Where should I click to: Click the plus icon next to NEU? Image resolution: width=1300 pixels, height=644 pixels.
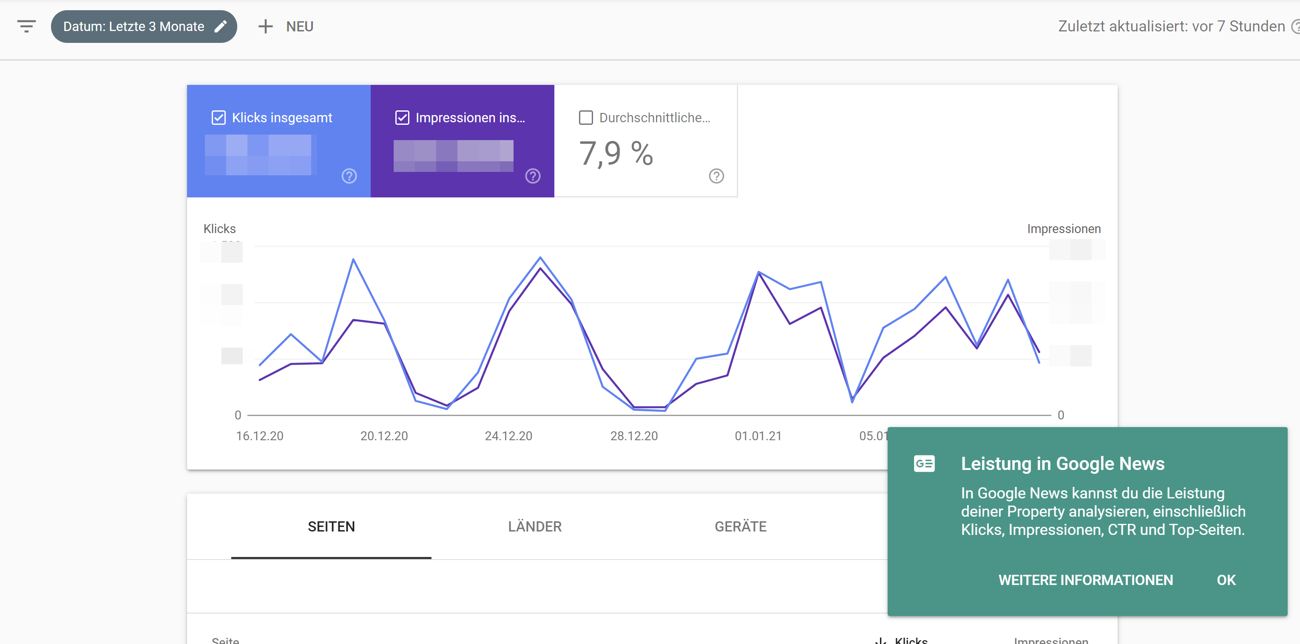click(265, 26)
